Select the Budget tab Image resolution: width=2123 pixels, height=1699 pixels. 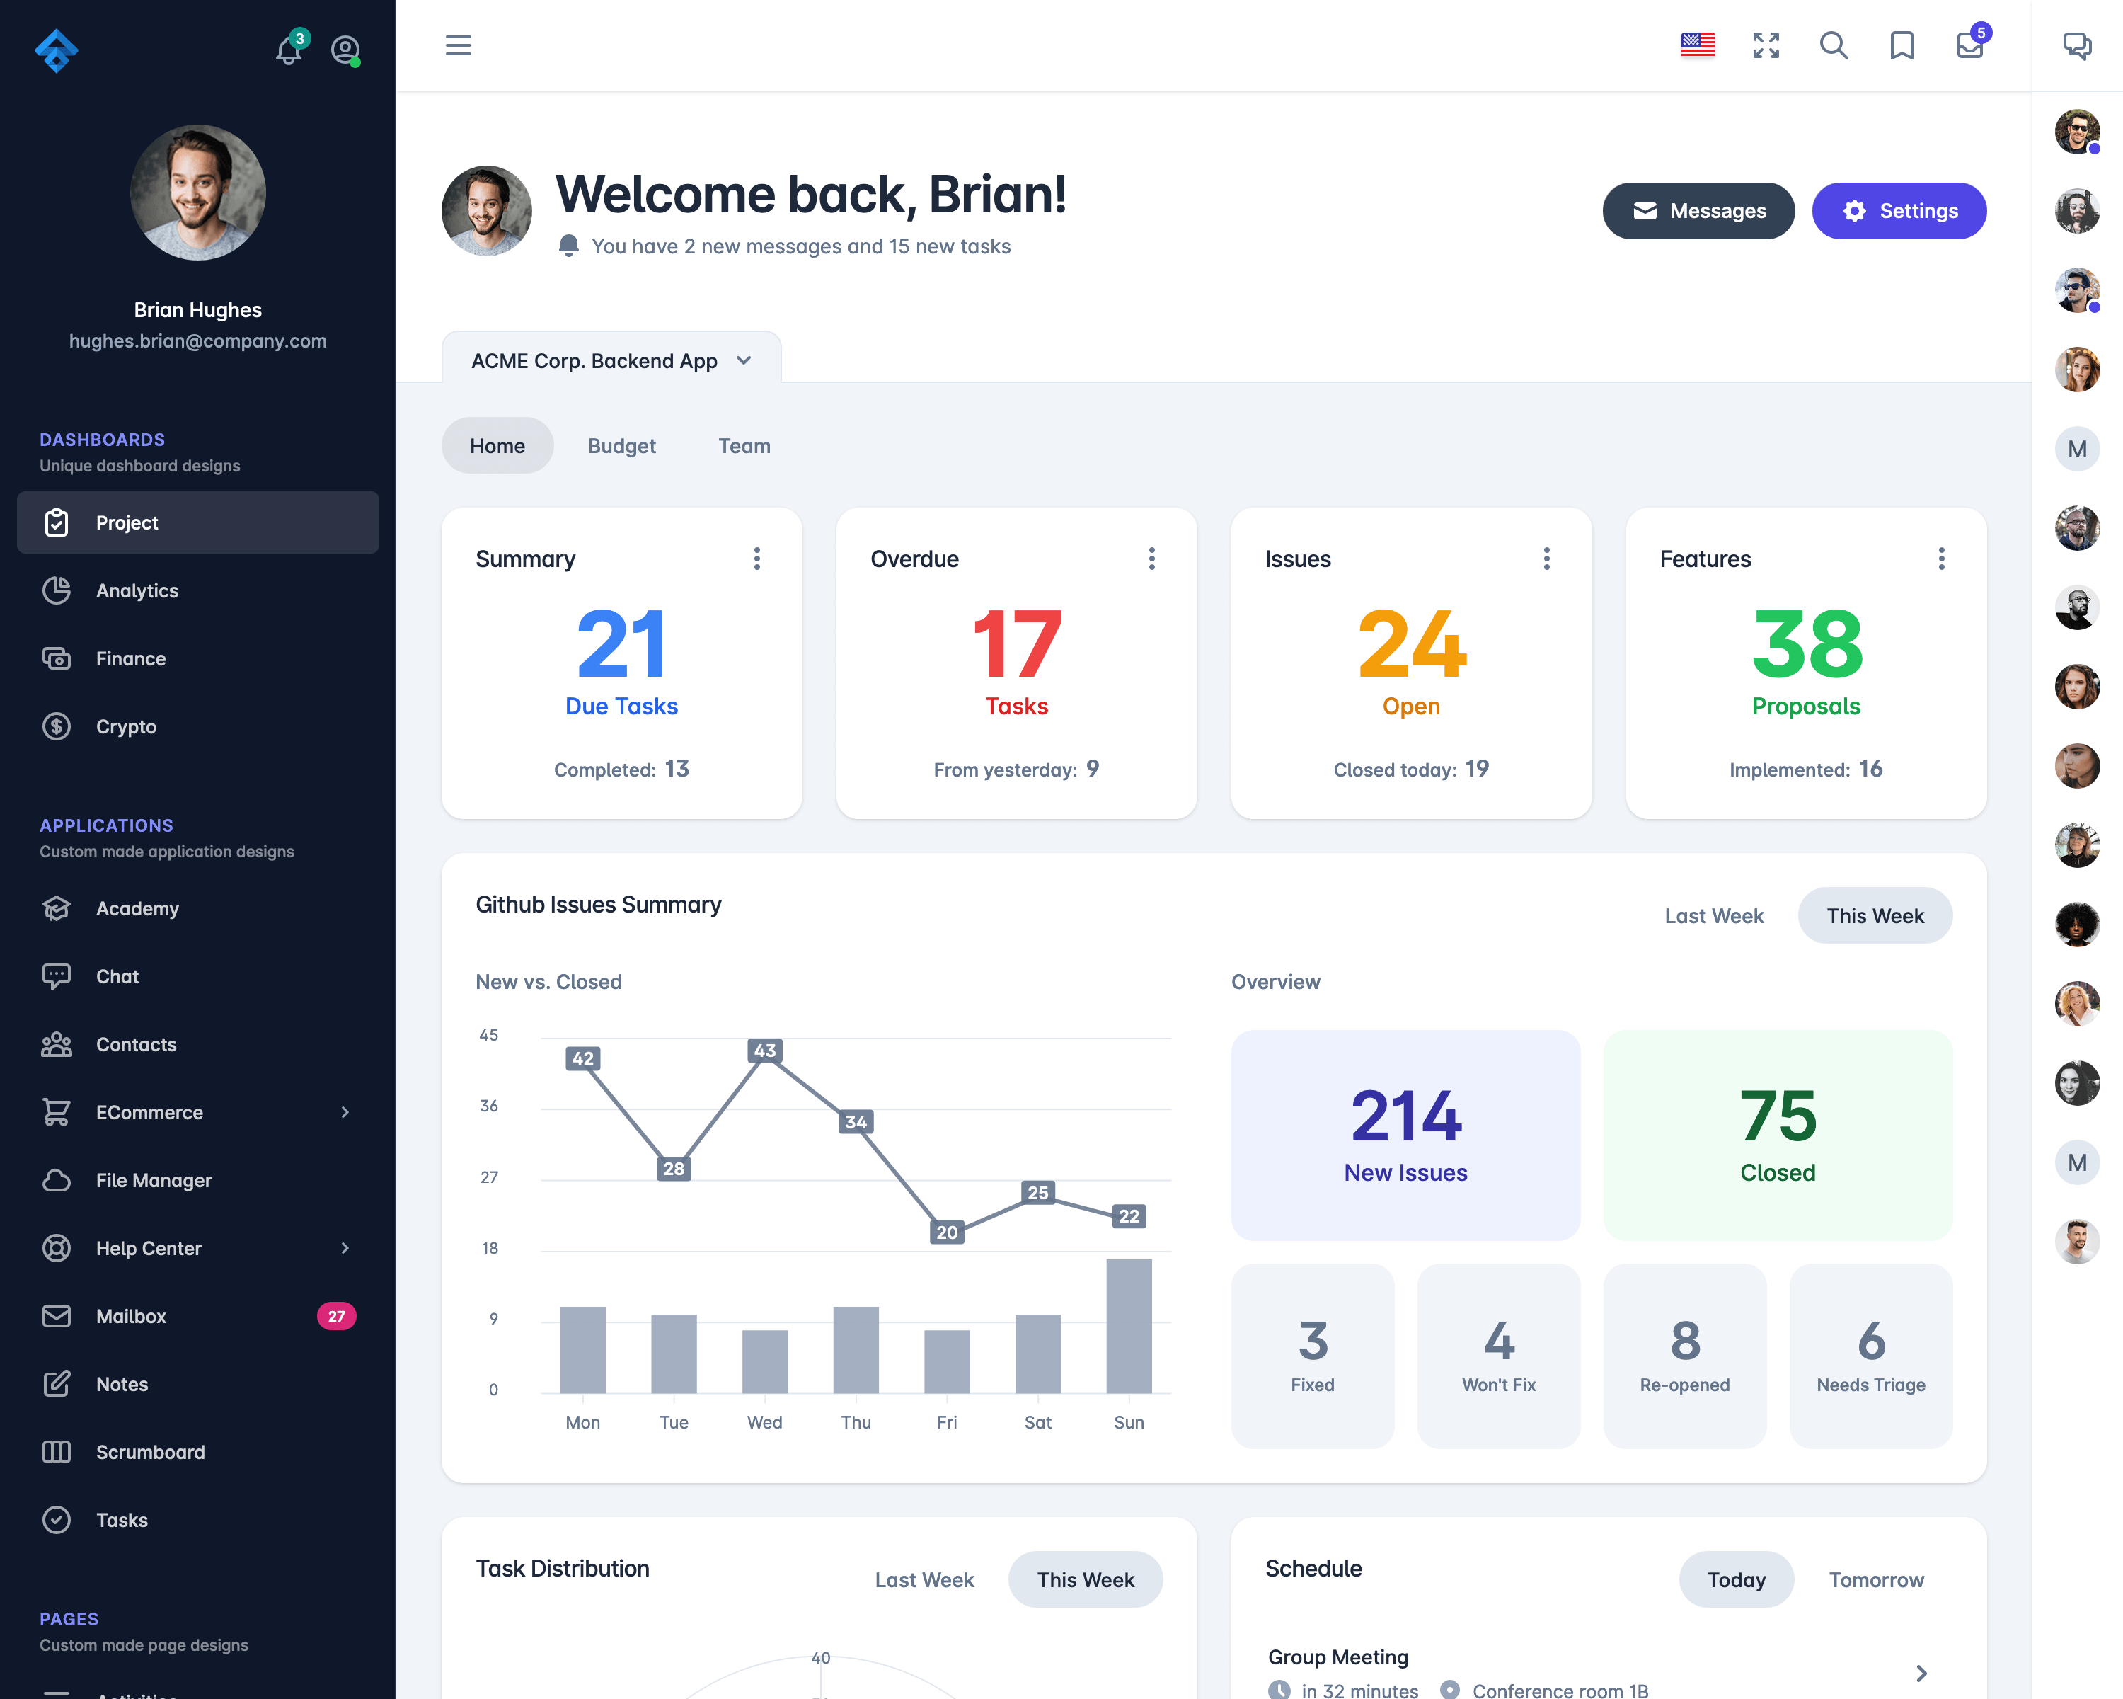622,445
